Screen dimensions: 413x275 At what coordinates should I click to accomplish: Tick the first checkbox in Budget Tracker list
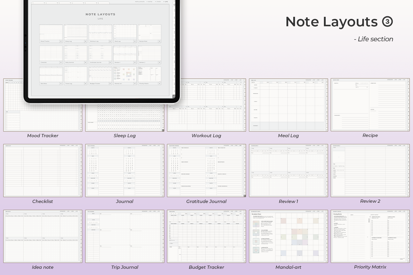pos(170,226)
